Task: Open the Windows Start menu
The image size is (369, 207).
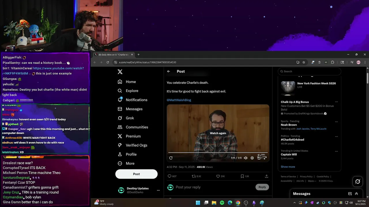Action: [x=198, y=203]
